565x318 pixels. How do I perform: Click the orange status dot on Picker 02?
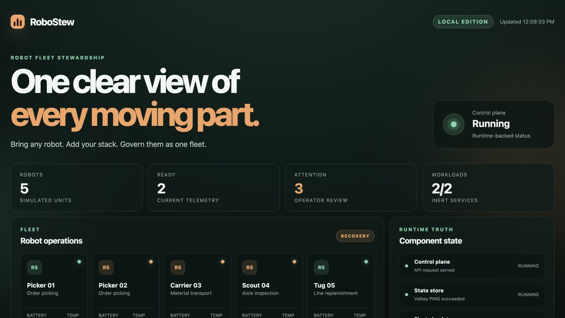(151, 261)
